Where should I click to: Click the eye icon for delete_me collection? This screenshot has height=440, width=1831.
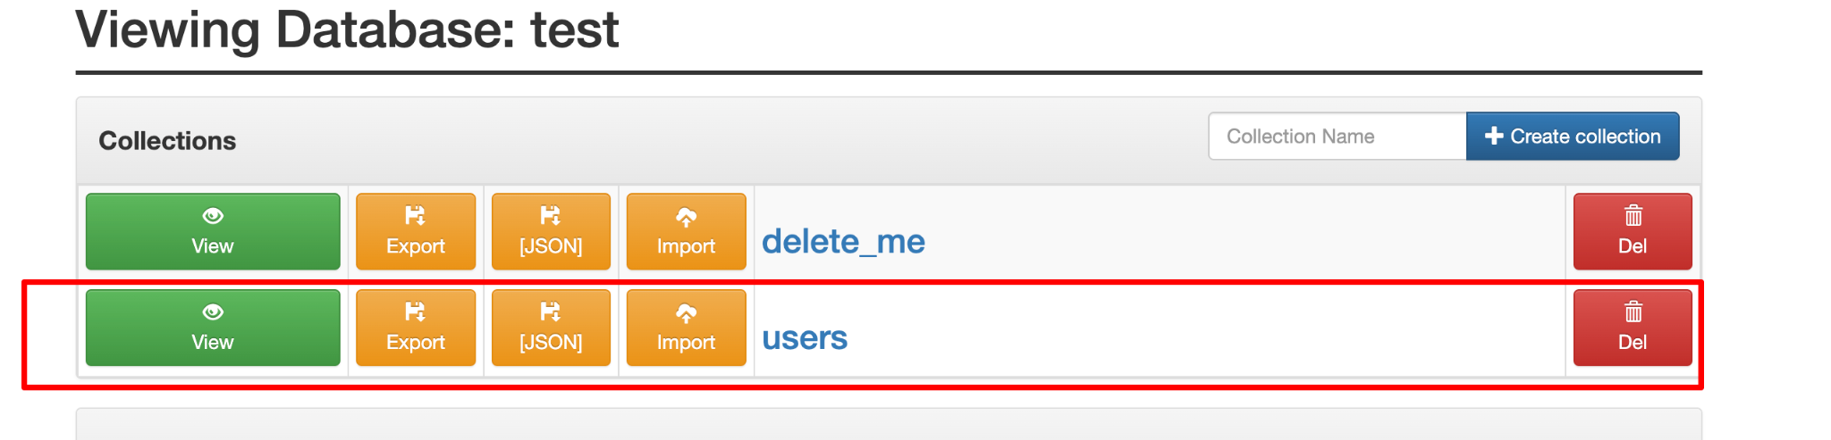213,216
